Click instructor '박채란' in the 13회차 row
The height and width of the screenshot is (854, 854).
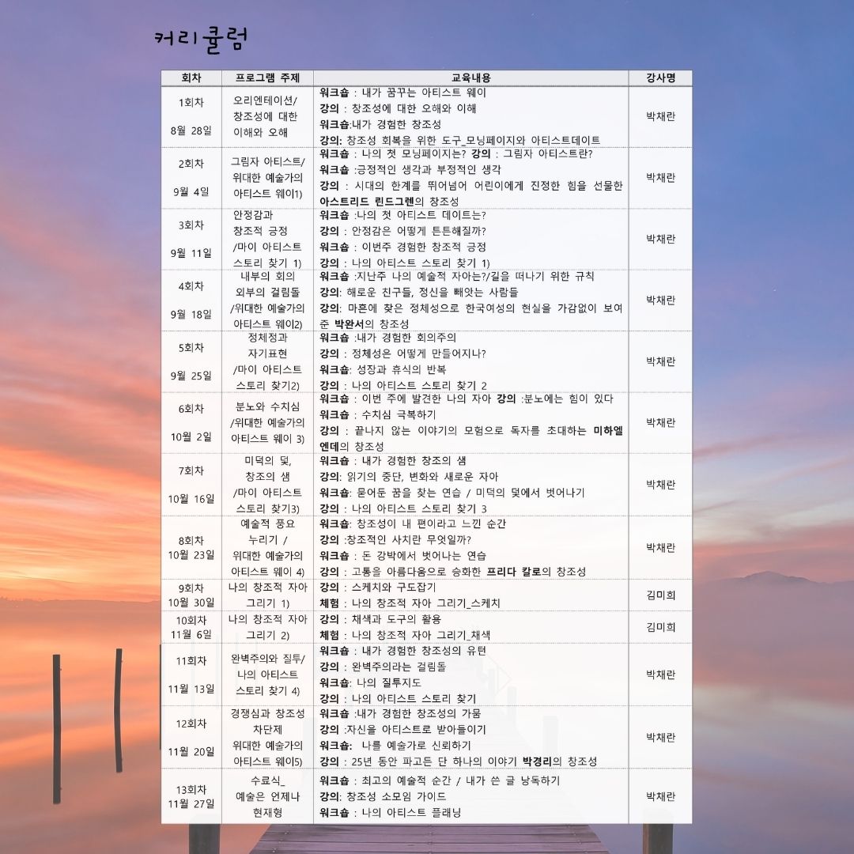(x=660, y=796)
